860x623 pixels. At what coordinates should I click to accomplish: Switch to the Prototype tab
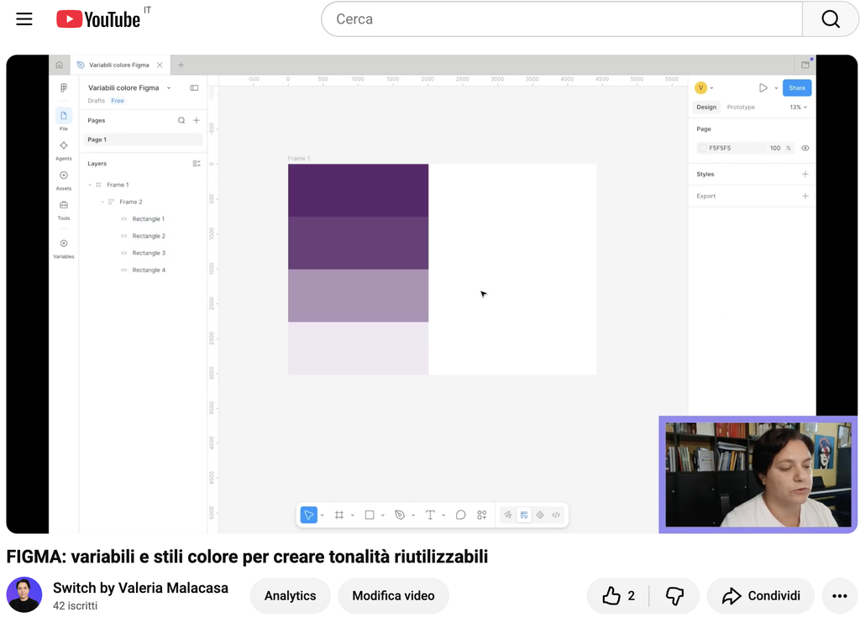[x=741, y=107]
